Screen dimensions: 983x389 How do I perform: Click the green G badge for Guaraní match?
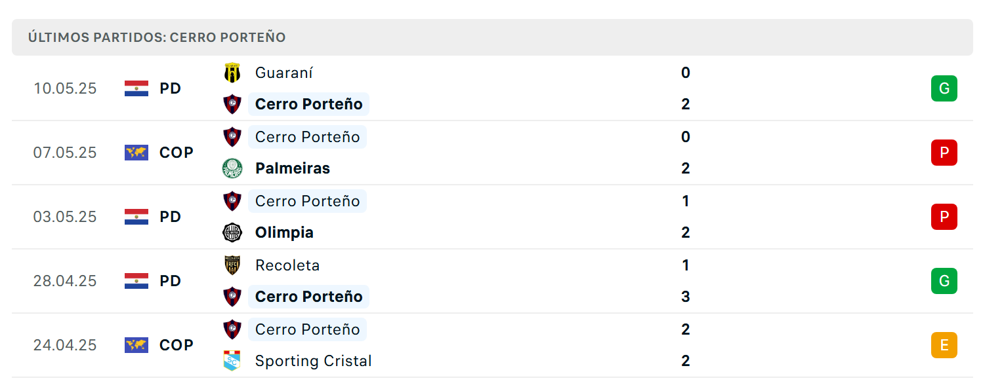click(944, 88)
